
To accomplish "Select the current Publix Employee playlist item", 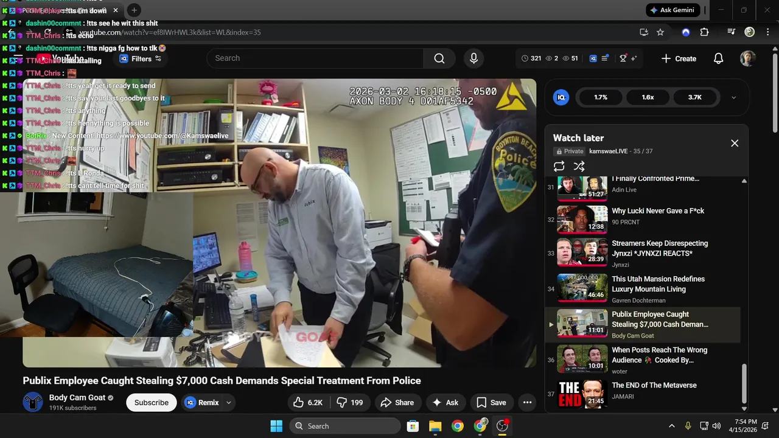I will coord(643,324).
